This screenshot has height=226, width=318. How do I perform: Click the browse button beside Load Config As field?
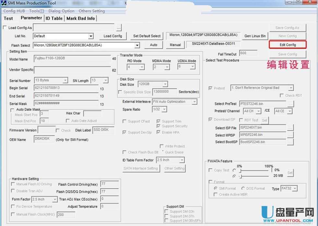119,28
